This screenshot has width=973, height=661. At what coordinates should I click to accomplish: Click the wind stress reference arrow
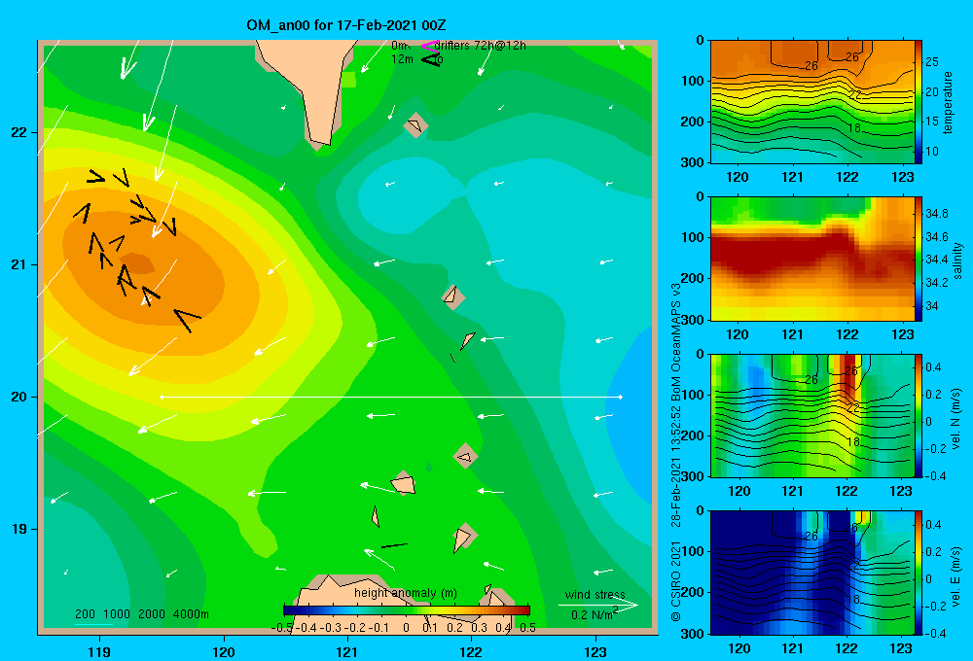tap(597, 606)
